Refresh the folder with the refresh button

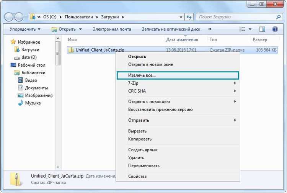tap(189, 17)
